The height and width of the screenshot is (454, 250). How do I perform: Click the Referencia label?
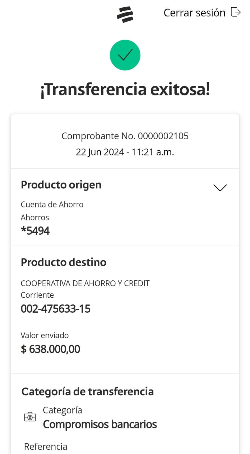click(46, 447)
